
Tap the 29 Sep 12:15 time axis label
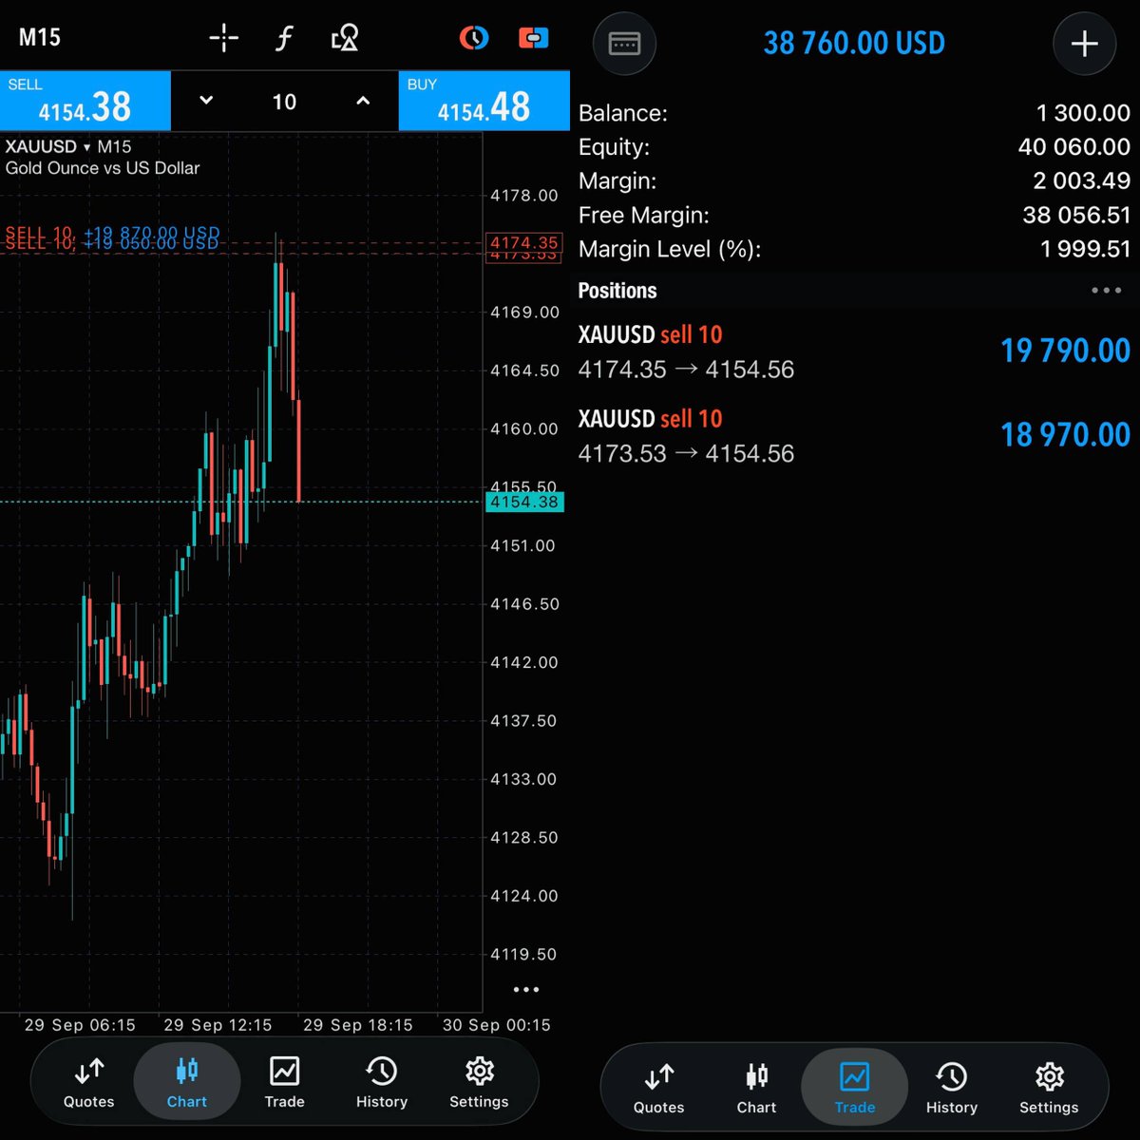[218, 1025]
